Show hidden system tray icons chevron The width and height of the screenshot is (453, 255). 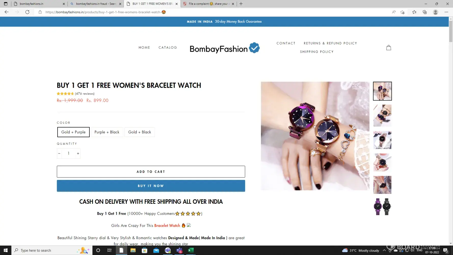(384, 250)
